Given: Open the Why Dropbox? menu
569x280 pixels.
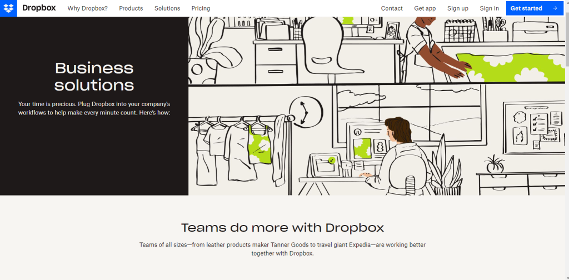Looking at the screenshot, I should pyautogui.click(x=87, y=8).
